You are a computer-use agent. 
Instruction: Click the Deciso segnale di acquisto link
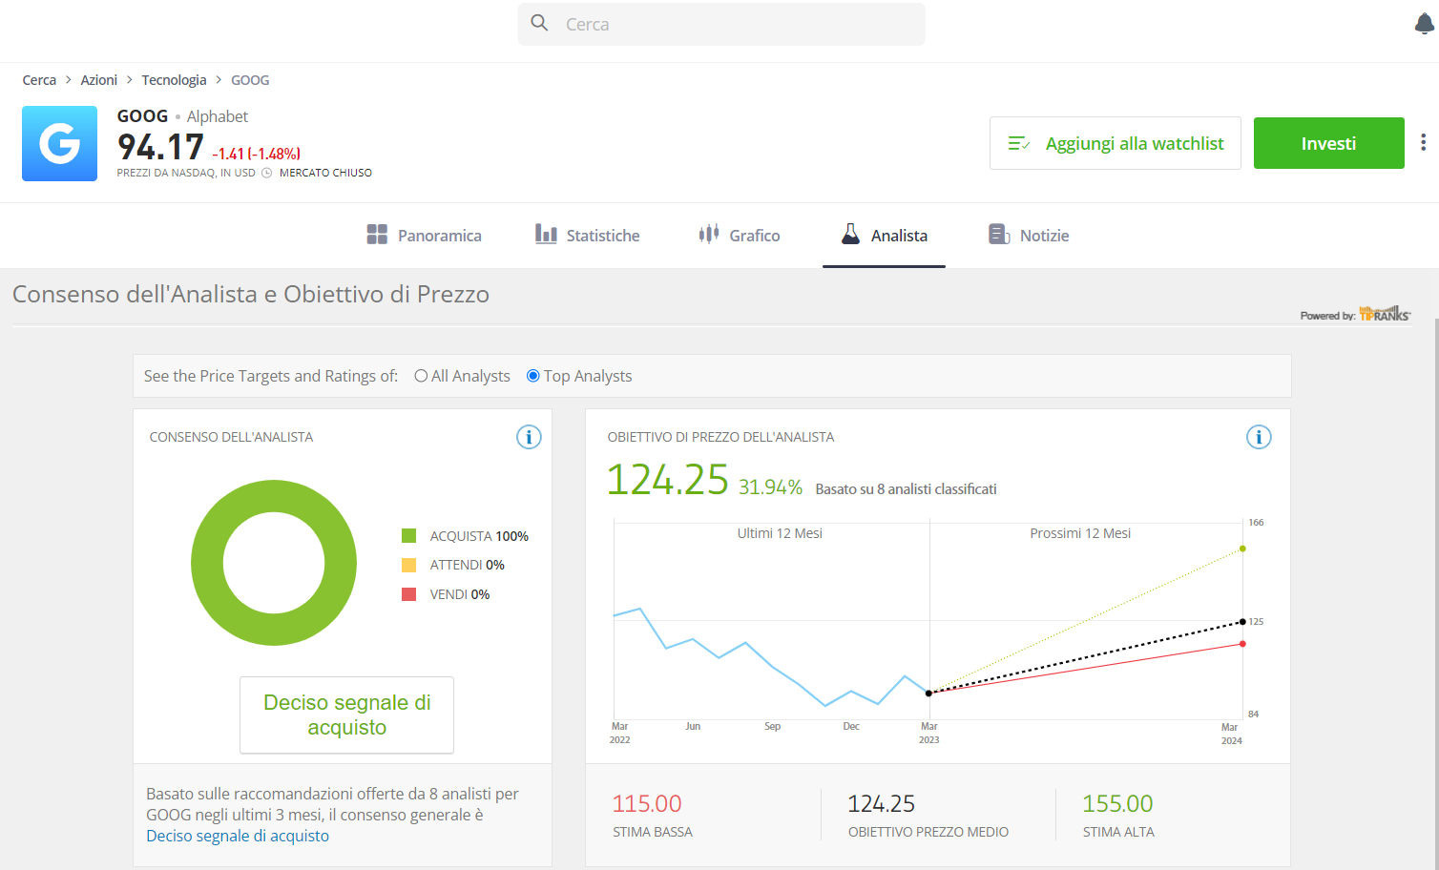[238, 836]
